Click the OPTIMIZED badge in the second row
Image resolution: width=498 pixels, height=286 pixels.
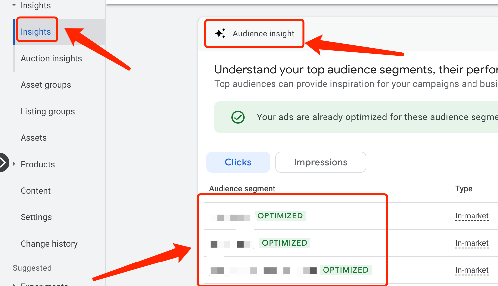[284, 243]
